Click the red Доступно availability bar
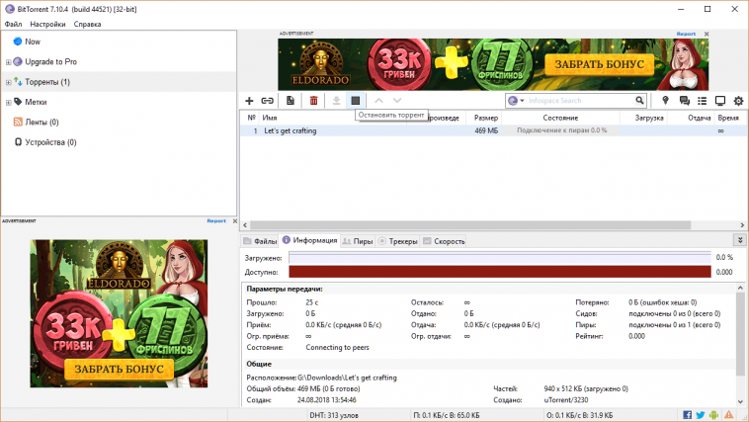The height and width of the screenshot is (422, 749). tap(500, 272)
